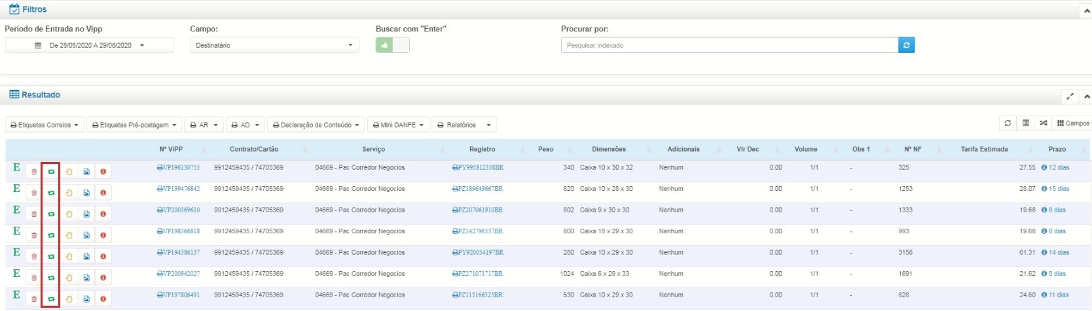
Task: Open the Etiquetas Correios dropdown
Action: 45,125
